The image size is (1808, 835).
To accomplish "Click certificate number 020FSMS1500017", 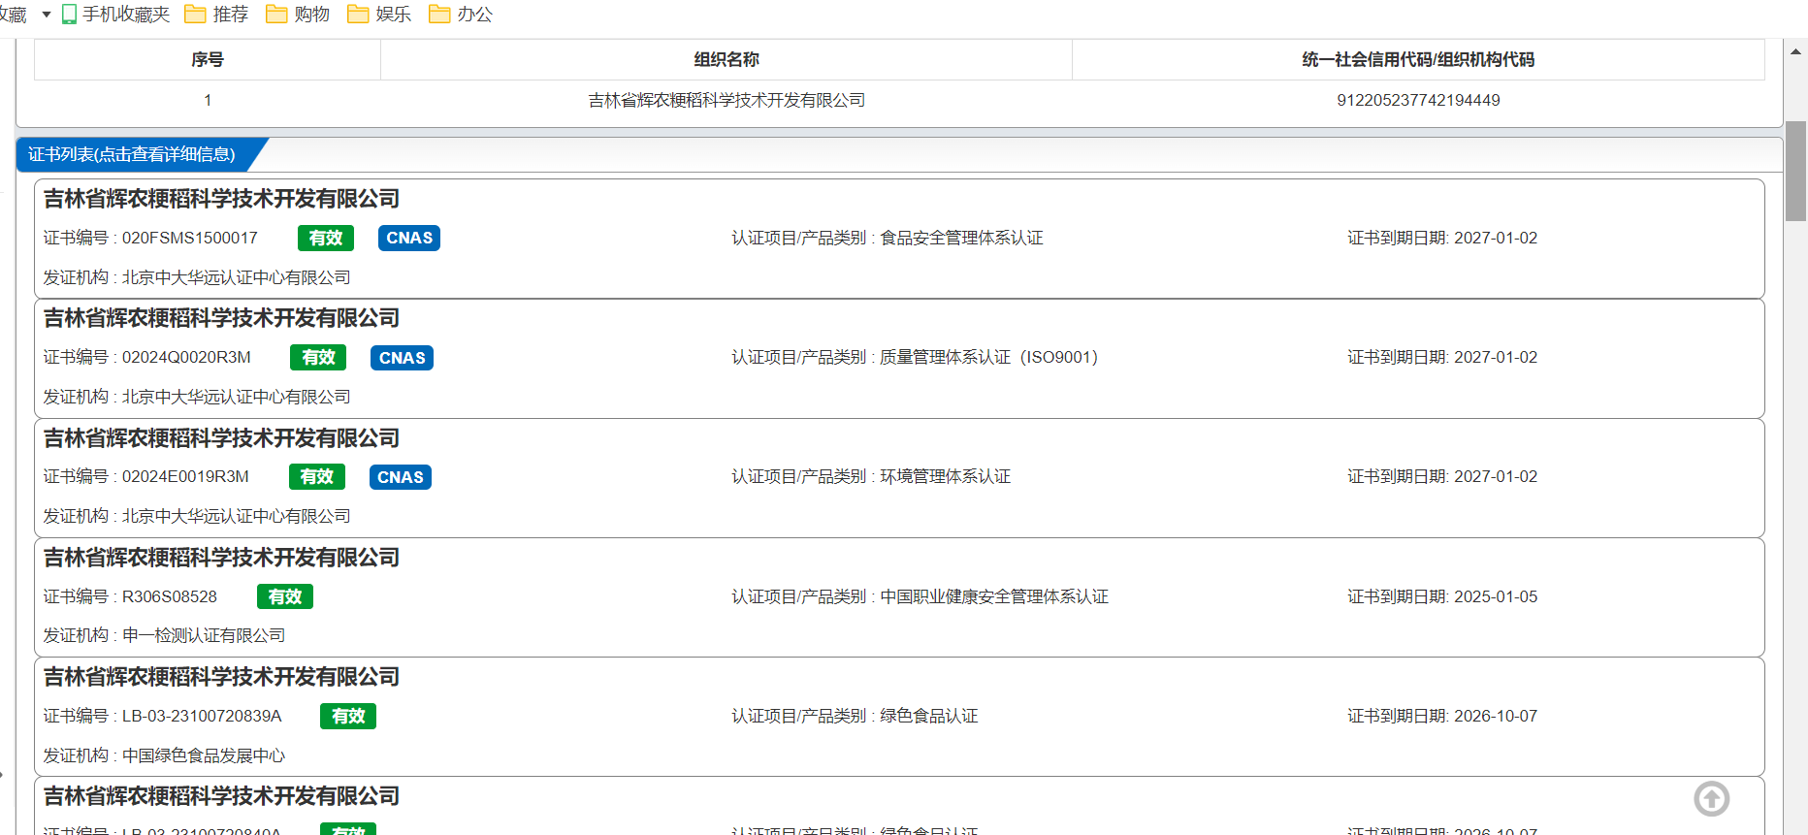I will 190,238.
